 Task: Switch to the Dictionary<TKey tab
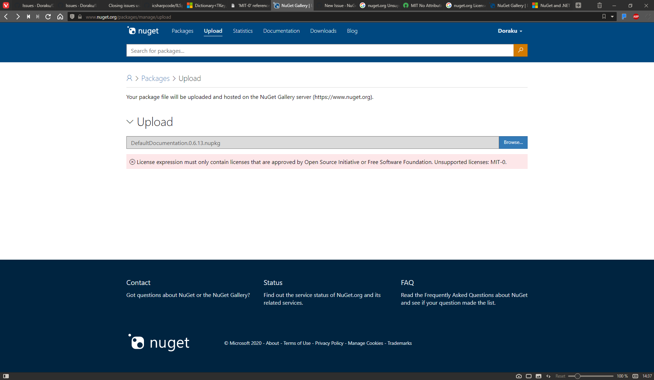point(206,5)
